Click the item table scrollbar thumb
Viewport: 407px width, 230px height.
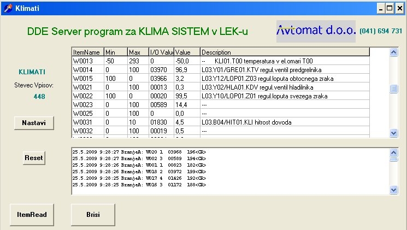pos(393,89)
